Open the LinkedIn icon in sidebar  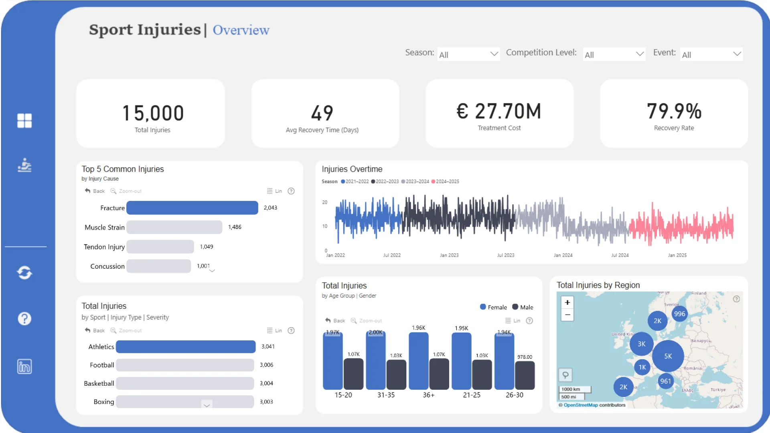pyautogui.click(x=24, y=366)
